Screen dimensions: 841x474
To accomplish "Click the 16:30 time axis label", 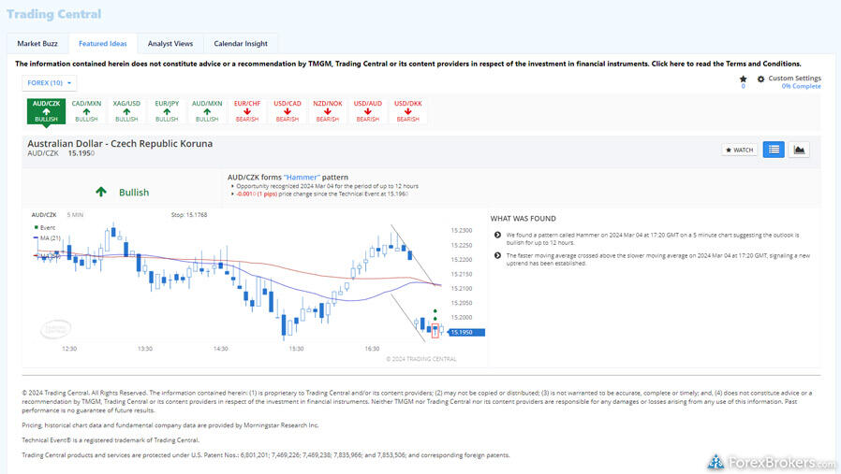I will click(x=372, y=349).
